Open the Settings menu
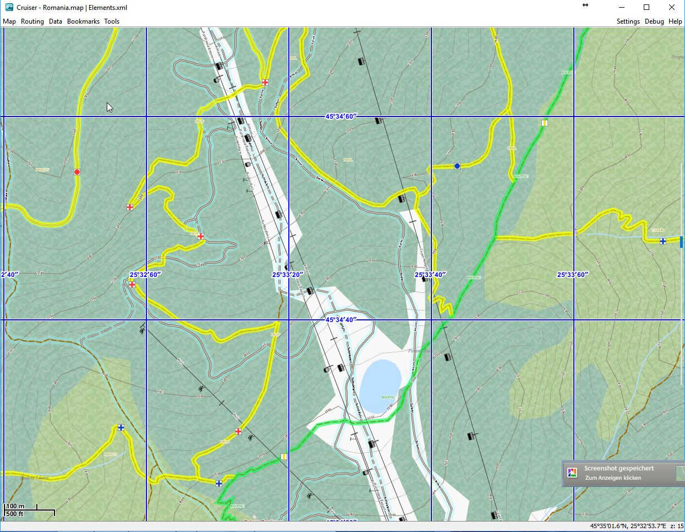Image resolution: width=685 pixels, height=532 pixels. pos(628,21)
